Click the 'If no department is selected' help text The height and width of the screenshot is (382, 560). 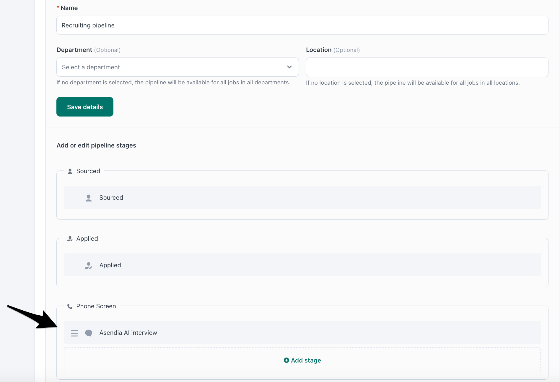pos(173,82)
